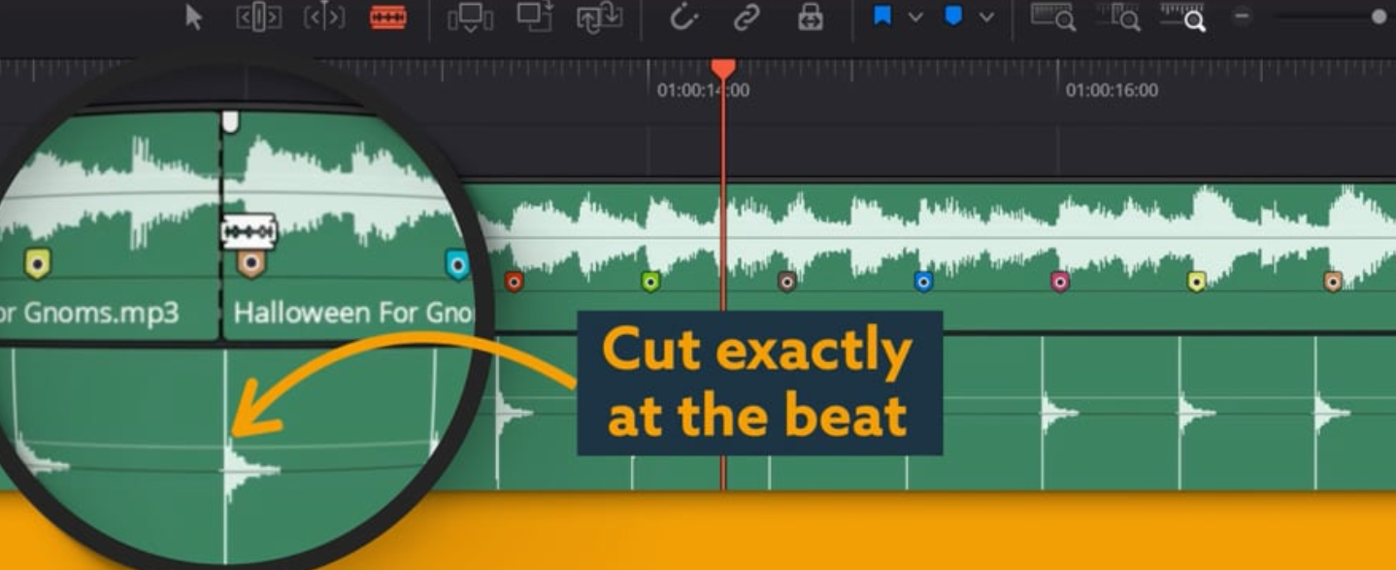Open the flag color dropdown arrow

pos(914,17)
